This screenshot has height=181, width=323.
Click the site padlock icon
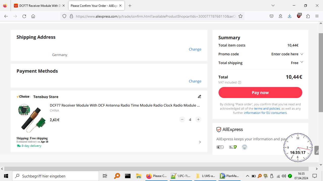click(71, 16)
